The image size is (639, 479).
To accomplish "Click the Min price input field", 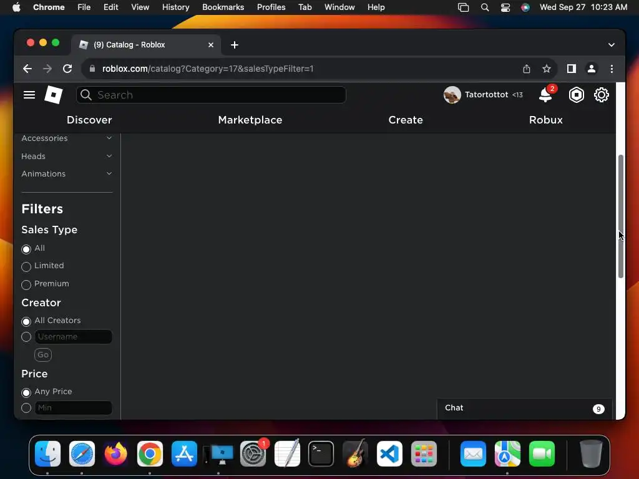I will (x=74, y=408).
